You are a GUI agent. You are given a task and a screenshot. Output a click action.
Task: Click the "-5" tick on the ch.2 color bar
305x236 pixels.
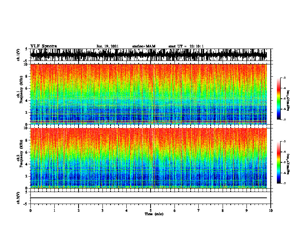(284, 162)
